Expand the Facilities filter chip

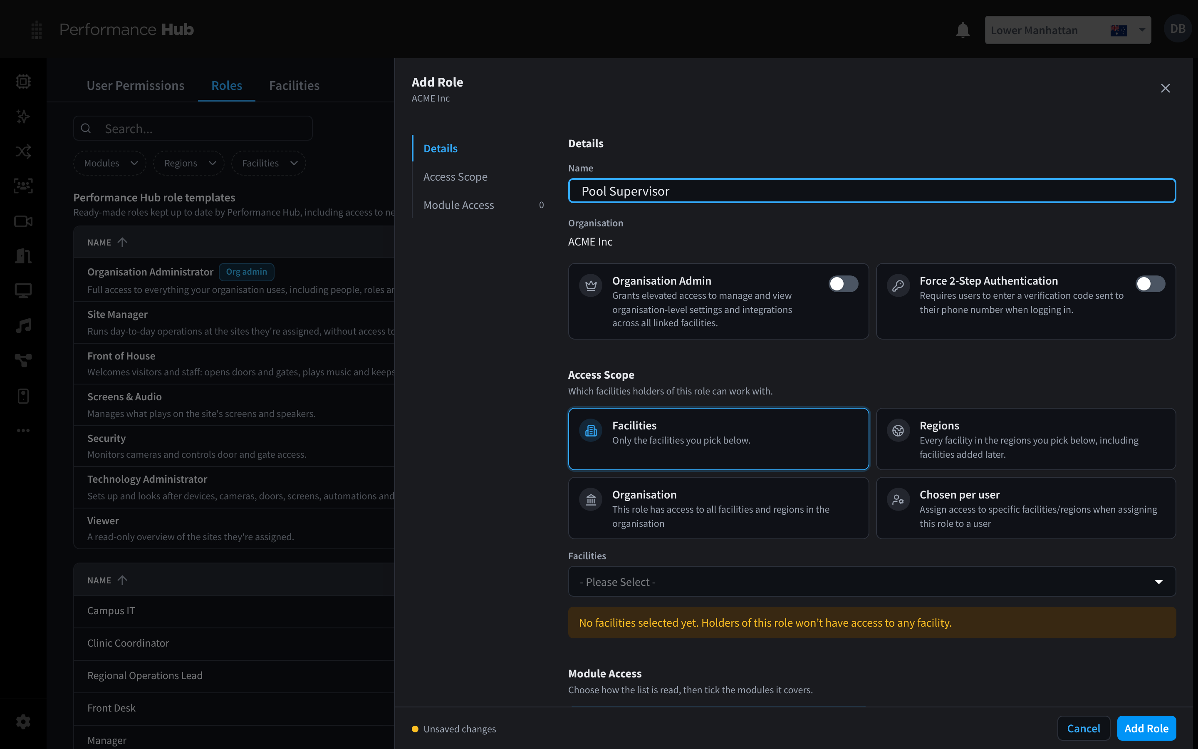tap(269, 163)
